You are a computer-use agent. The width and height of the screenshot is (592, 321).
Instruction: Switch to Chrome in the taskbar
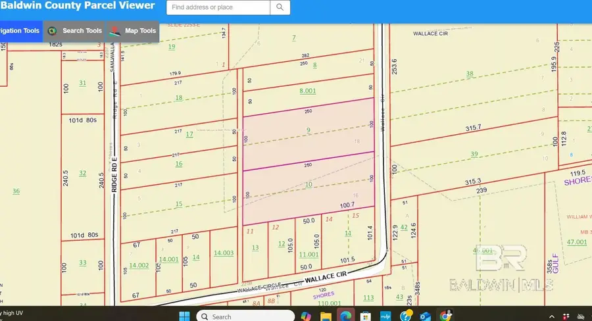(446, 316)
